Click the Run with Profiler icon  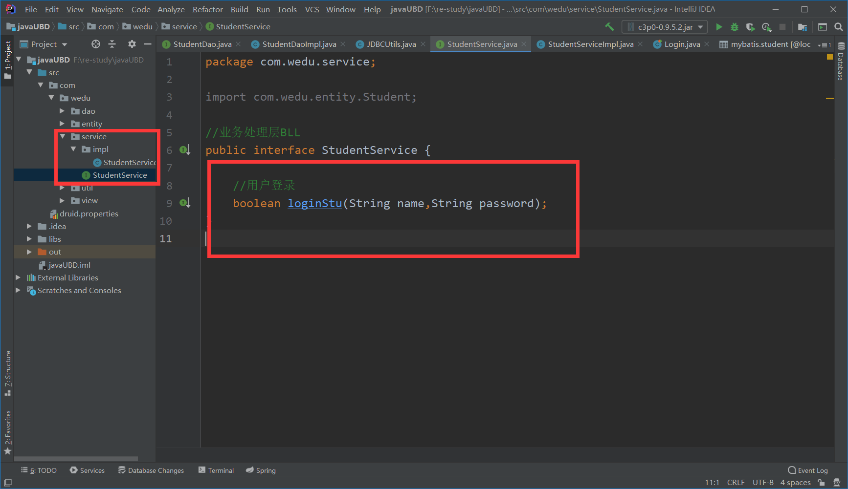click(x=766, y=27)
